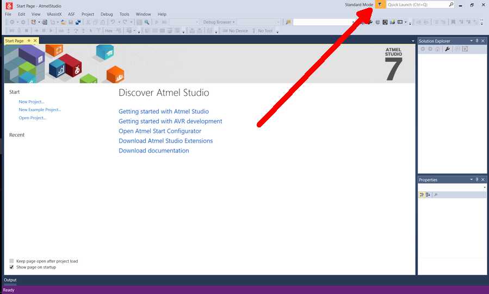Click the orange notification flag icon
The height and width of the screenshot is (294, 489).
pos(380,5)
